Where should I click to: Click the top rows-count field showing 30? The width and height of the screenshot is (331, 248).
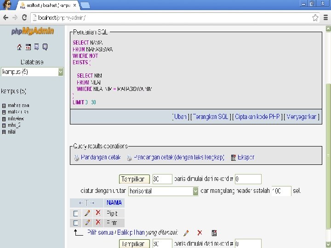pos(162,179)
